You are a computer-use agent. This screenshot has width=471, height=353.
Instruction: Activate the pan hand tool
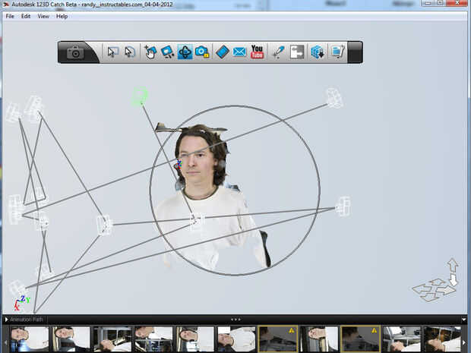point(150,52)
